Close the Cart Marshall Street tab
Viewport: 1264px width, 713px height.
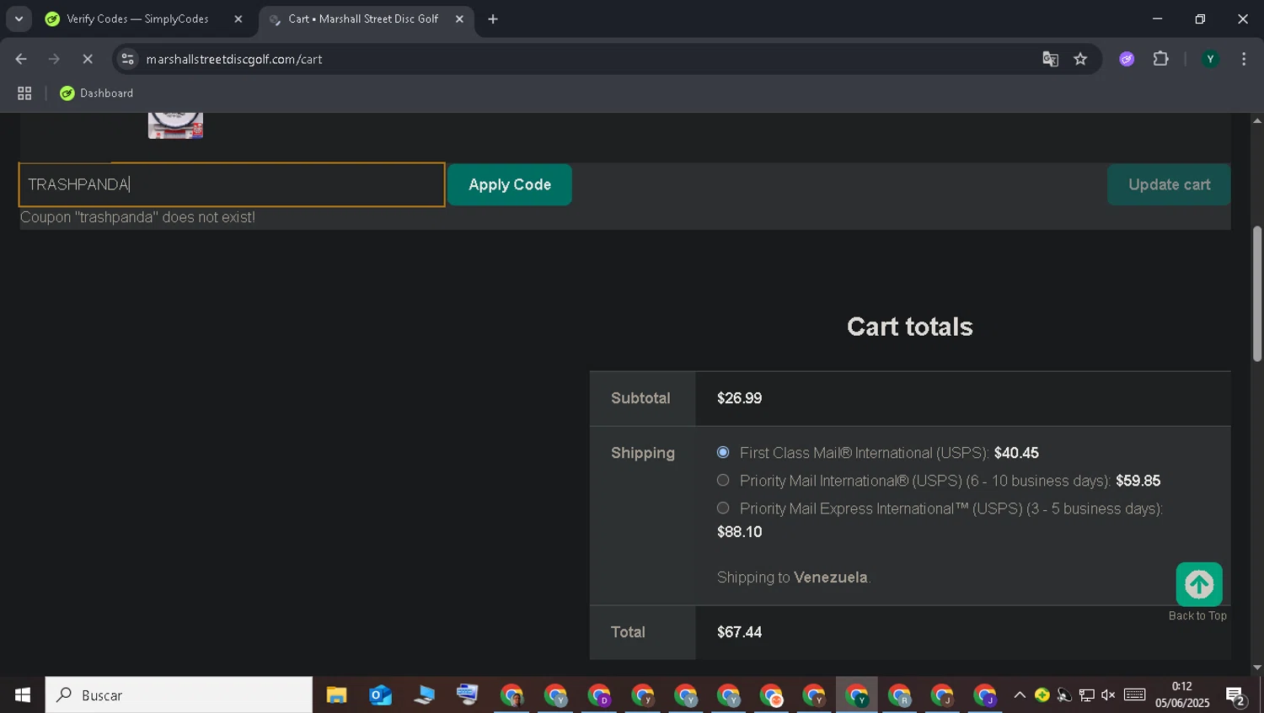tap(459, 19)
